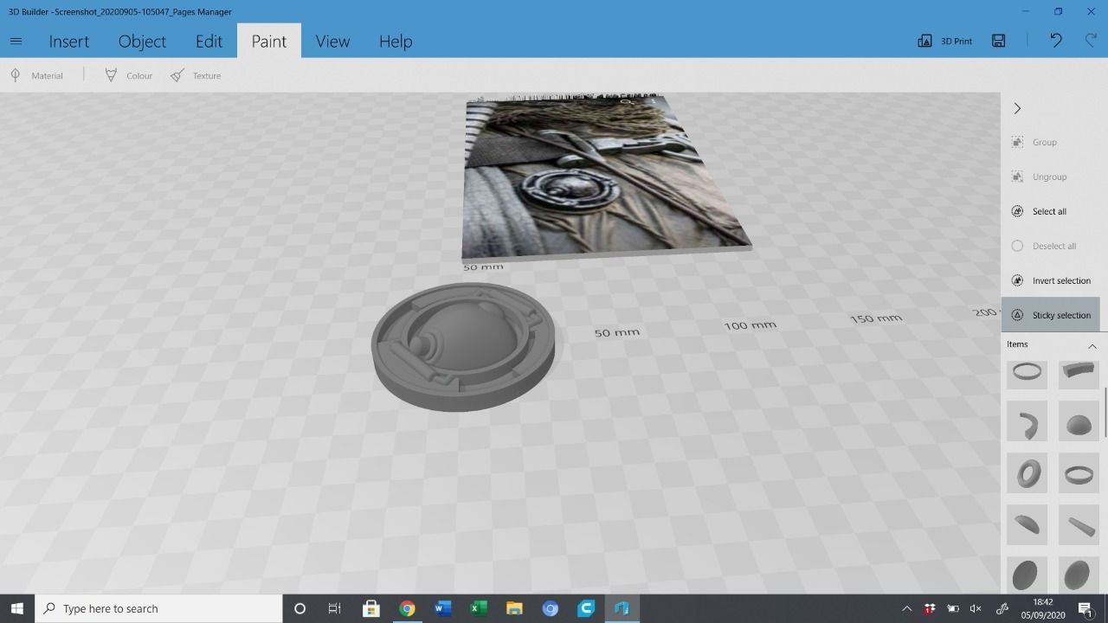Save the model with the floppy disk icon

click(998, 41)
